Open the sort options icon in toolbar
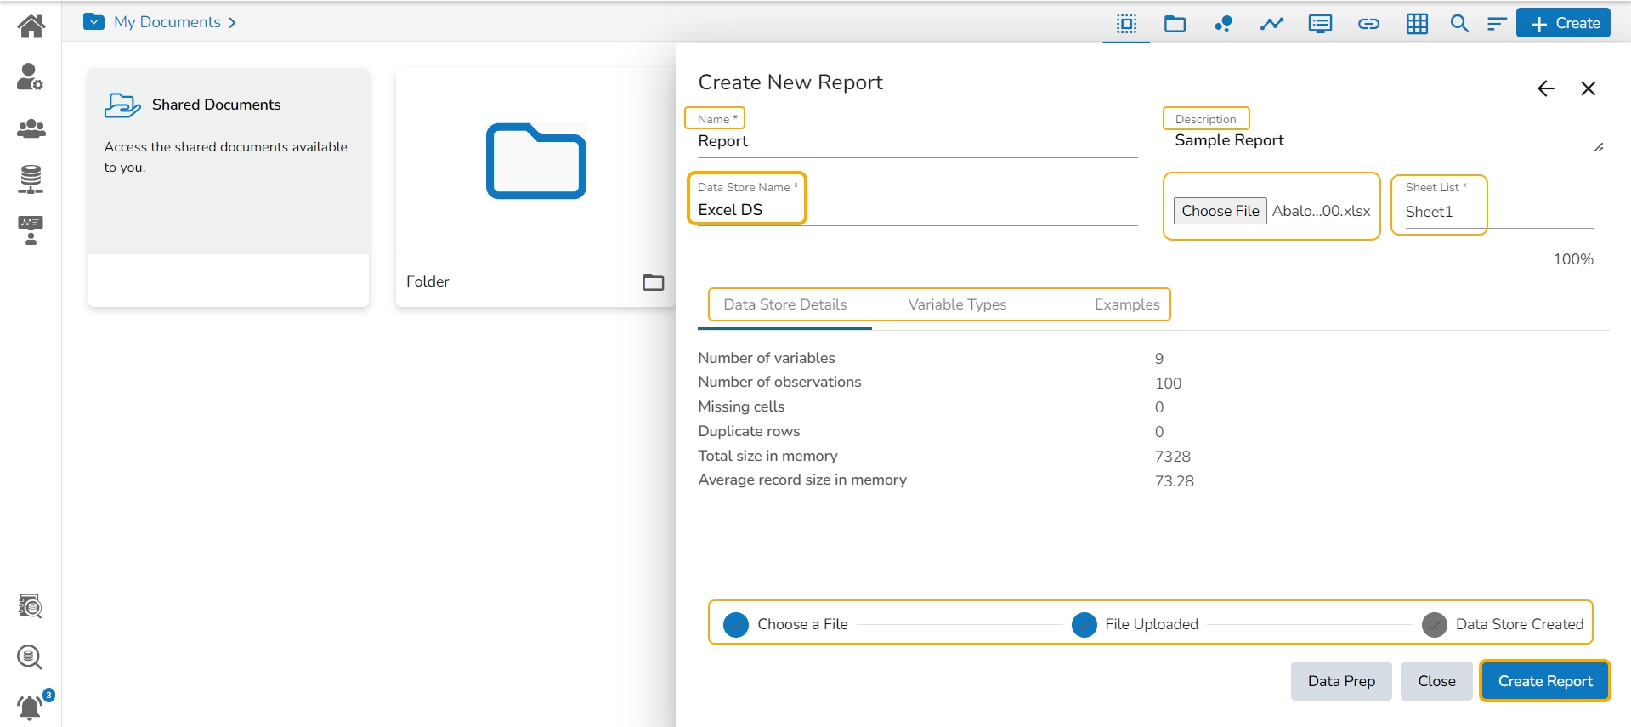Screen dimensions: 1631x727 point(1497,24)
